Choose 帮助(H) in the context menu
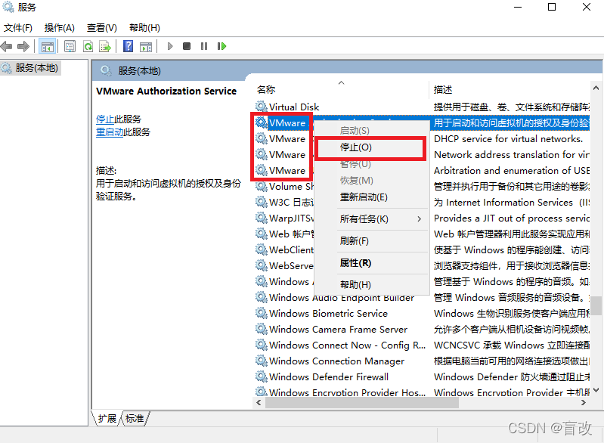This screenshot has height=443, width=604. pos(372,285)
